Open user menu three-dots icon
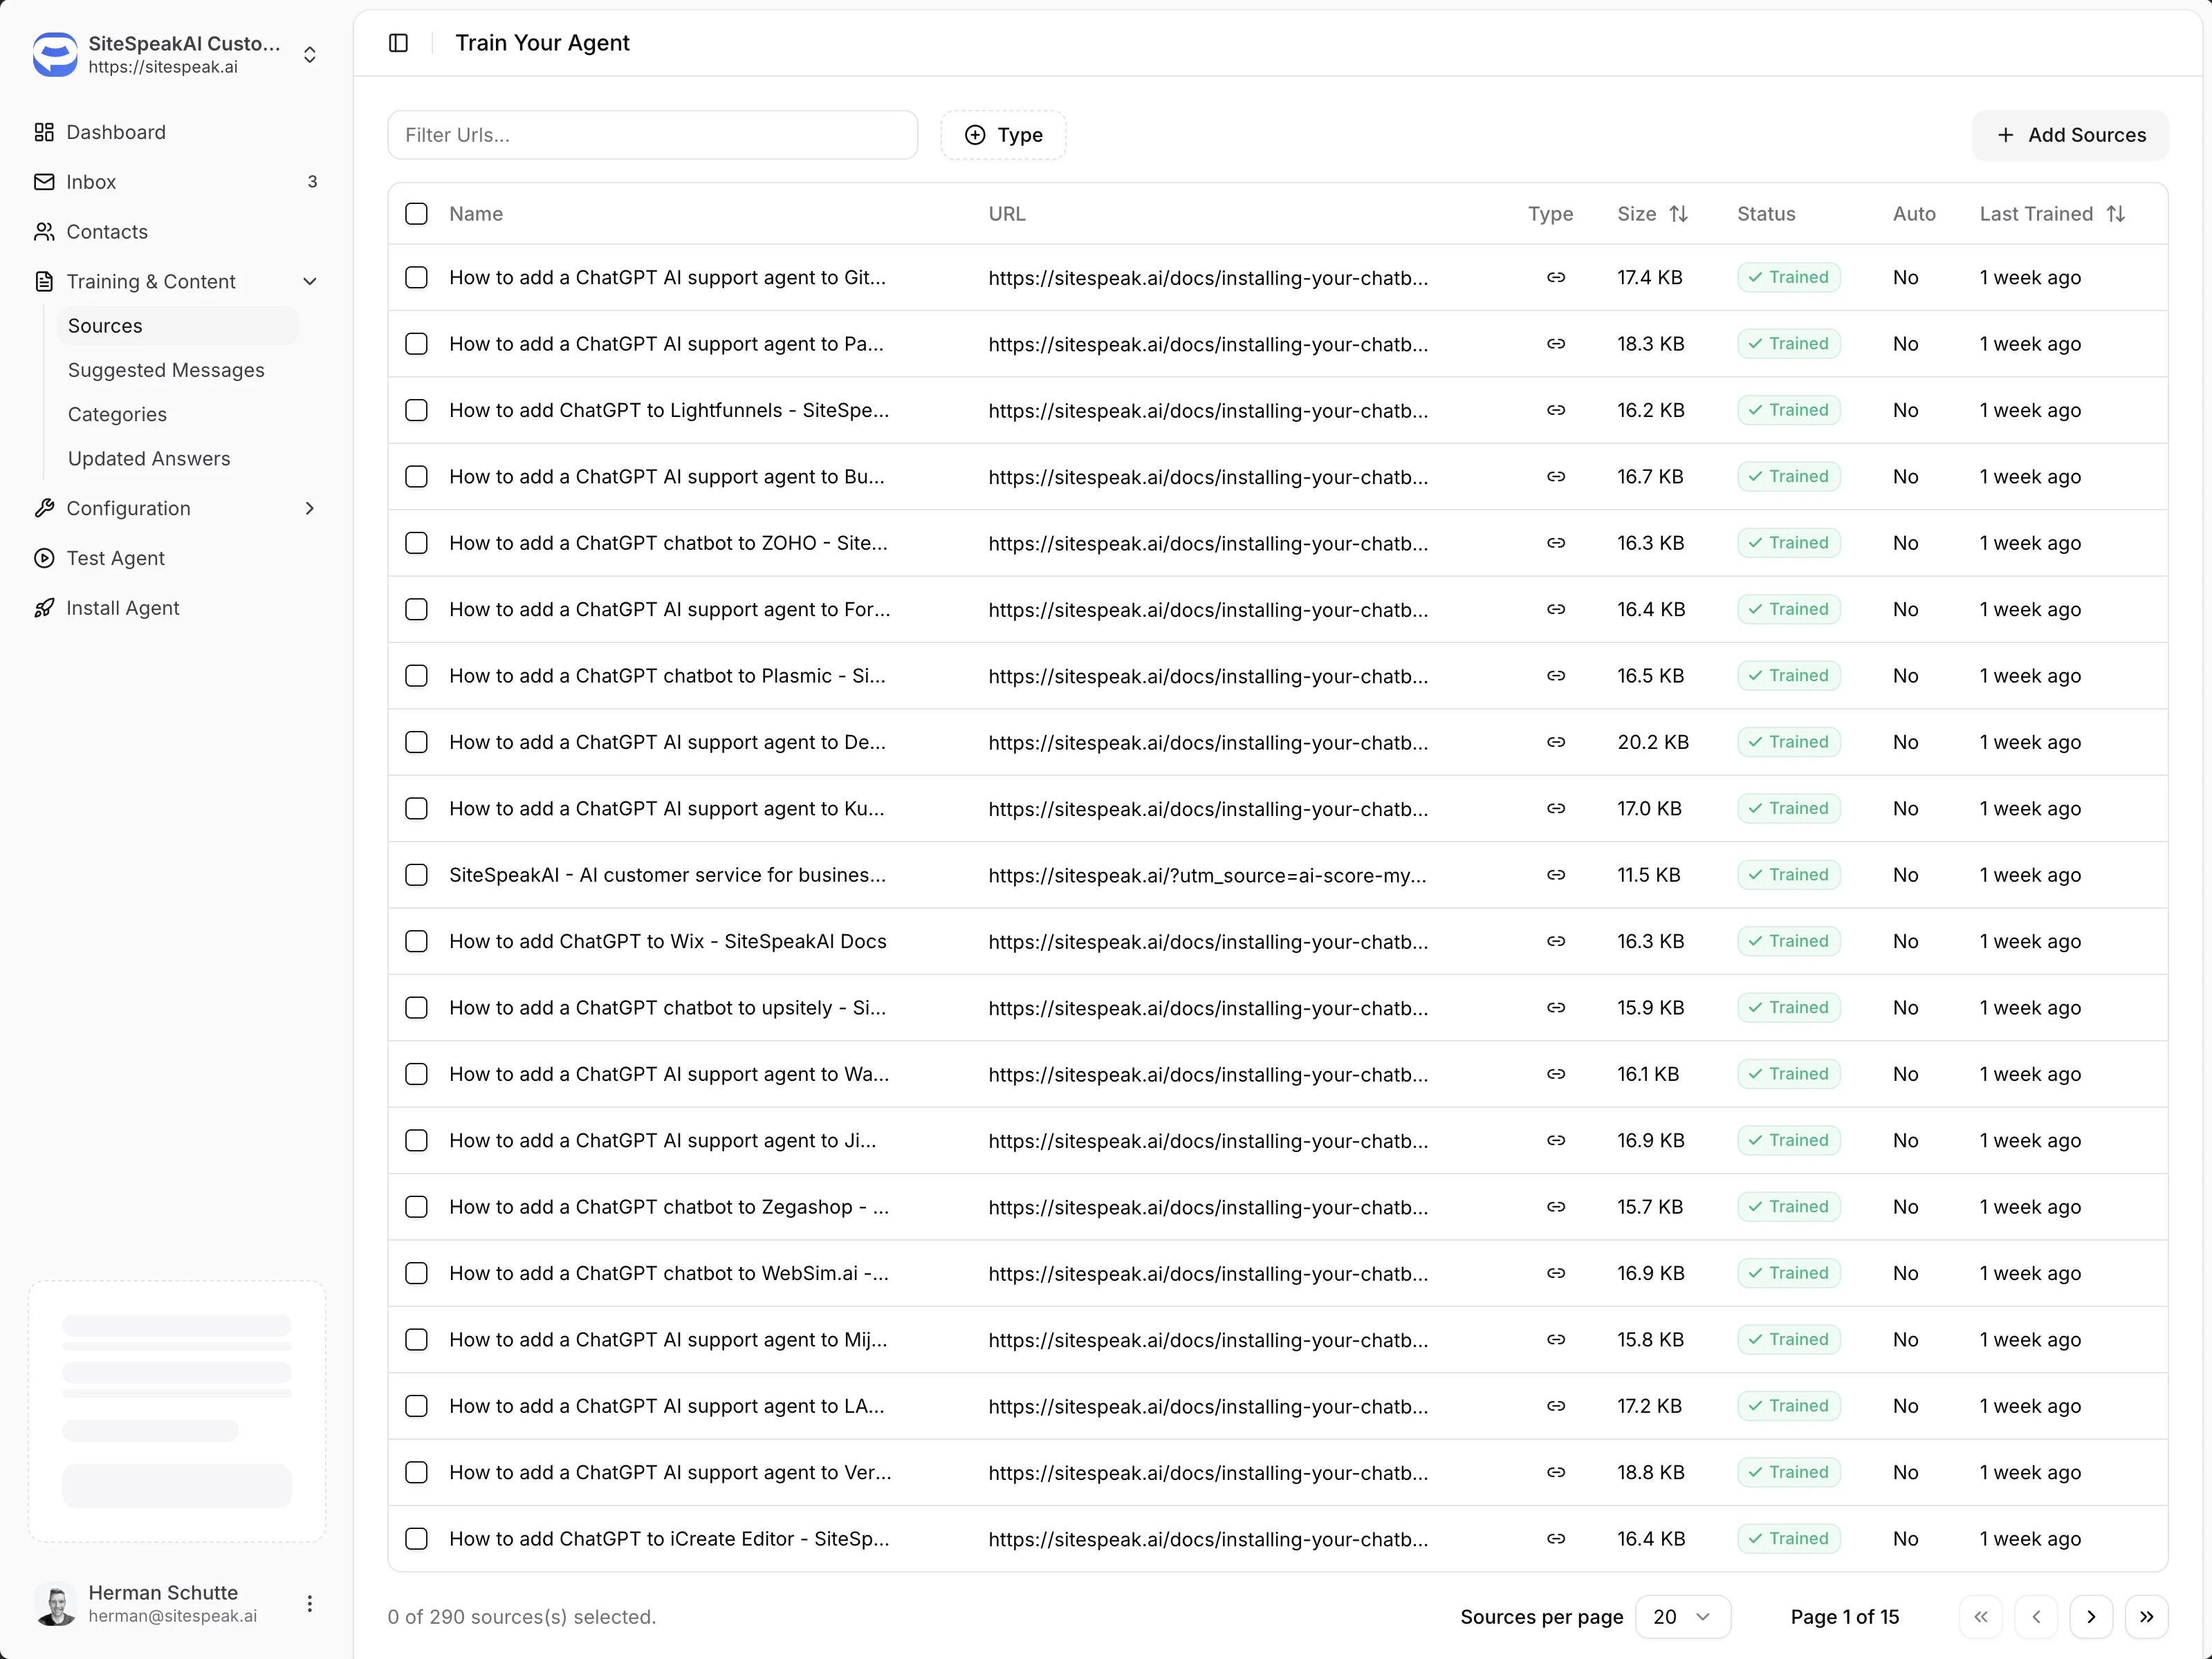Image resolution: width=2212 pixels, height=1659 pixels. click(x=310, y=1604)
